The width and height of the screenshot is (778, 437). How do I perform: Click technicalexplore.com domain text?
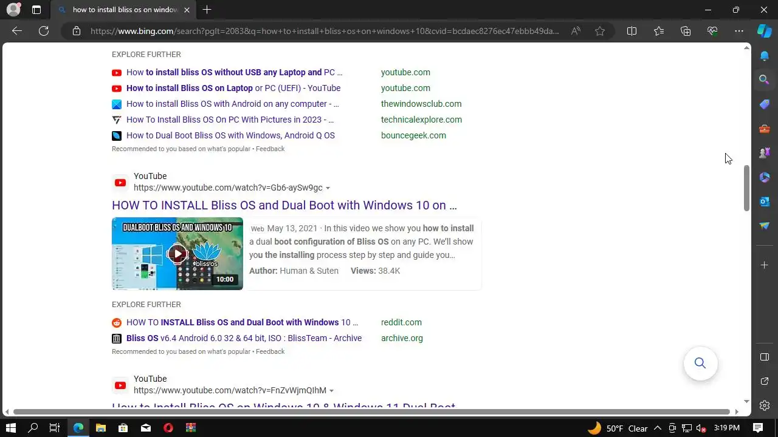(x=421, y=120)
